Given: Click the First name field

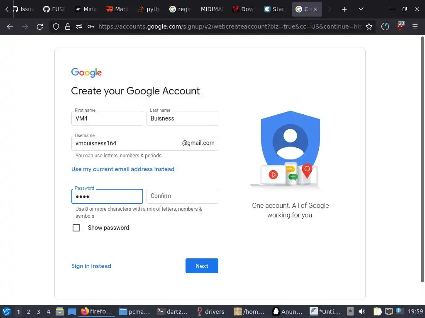Looking at the screenshot, I should pos(107,118).
